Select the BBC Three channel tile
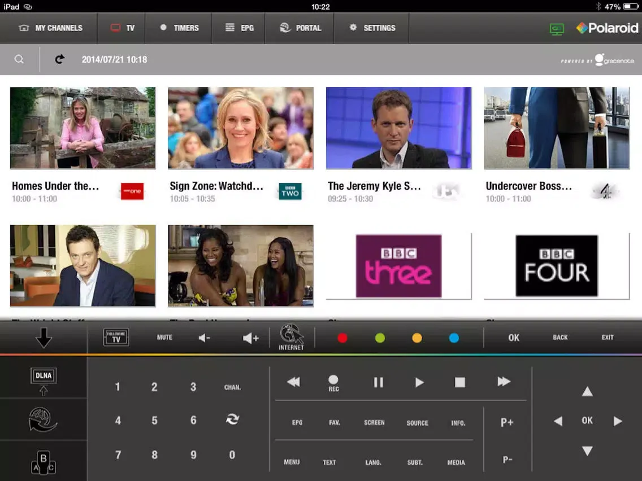This screenshot has width=642, height=481. tap(399, 266)
